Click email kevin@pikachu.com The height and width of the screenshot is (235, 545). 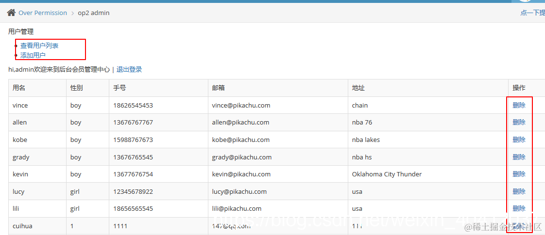(241, 174)
